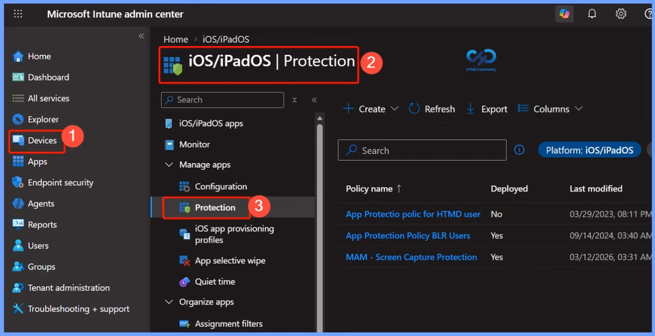This screenshot has height=336, width=655.
Task: Open Explorer in left navigation
Action: 43,119
